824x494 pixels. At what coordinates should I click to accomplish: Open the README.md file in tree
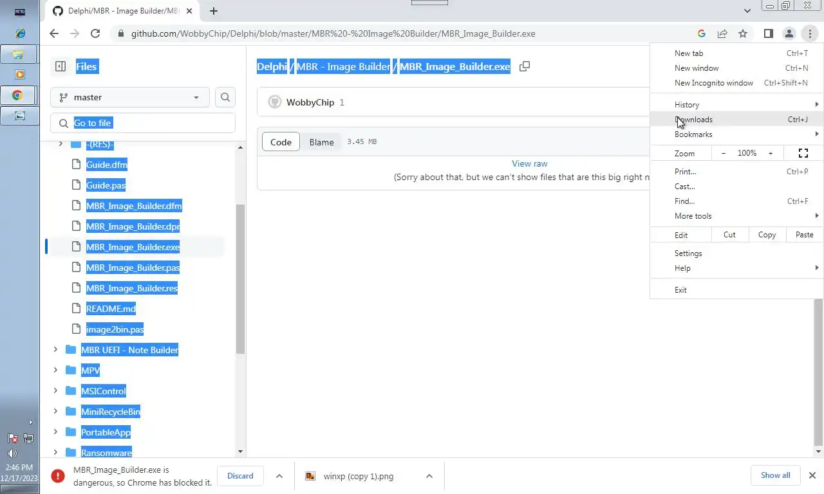(111, 309)
